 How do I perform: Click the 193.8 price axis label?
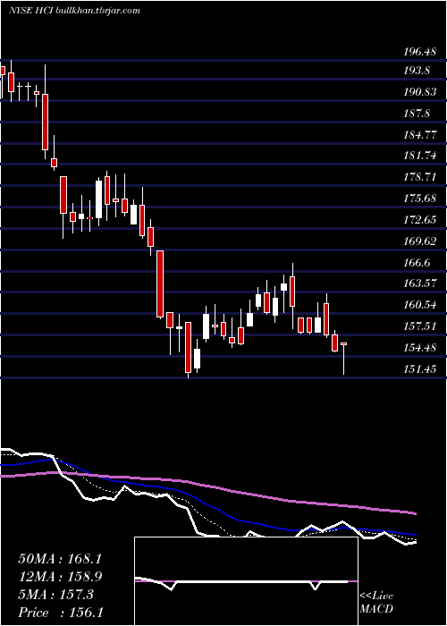point(417,71)
